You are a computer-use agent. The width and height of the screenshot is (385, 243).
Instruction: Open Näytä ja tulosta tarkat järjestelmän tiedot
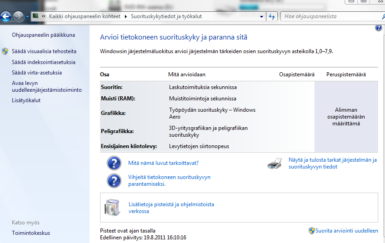pyautogui.click(x=332, y=163)
